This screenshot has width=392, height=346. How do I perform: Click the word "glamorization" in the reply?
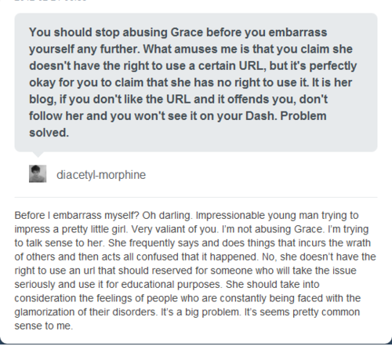tap(48, 312)
